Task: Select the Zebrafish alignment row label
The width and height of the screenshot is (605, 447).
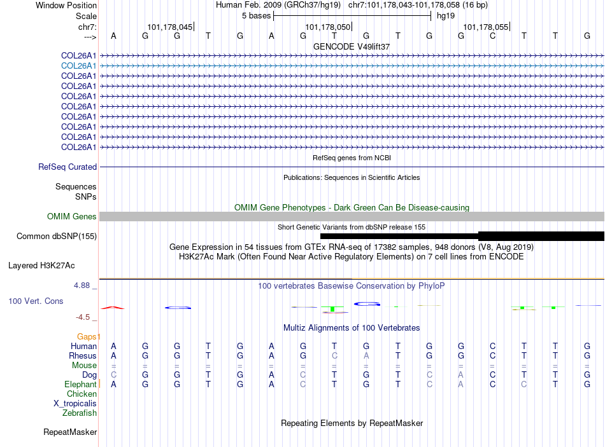Action: [x=80, y=413]
